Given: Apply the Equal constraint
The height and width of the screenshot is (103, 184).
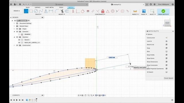Looking at the screenshot, I should coord(88,11).
